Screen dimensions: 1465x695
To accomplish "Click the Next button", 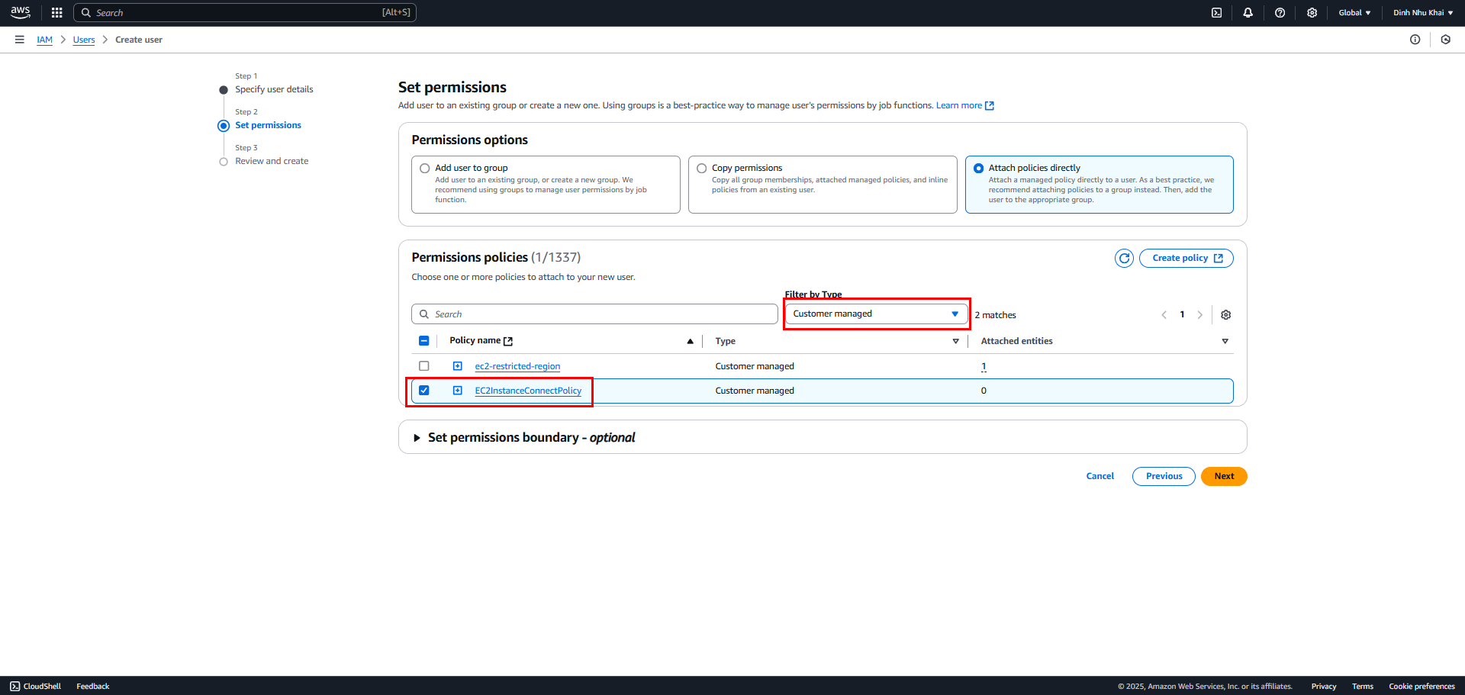I will click(1224, 477).
